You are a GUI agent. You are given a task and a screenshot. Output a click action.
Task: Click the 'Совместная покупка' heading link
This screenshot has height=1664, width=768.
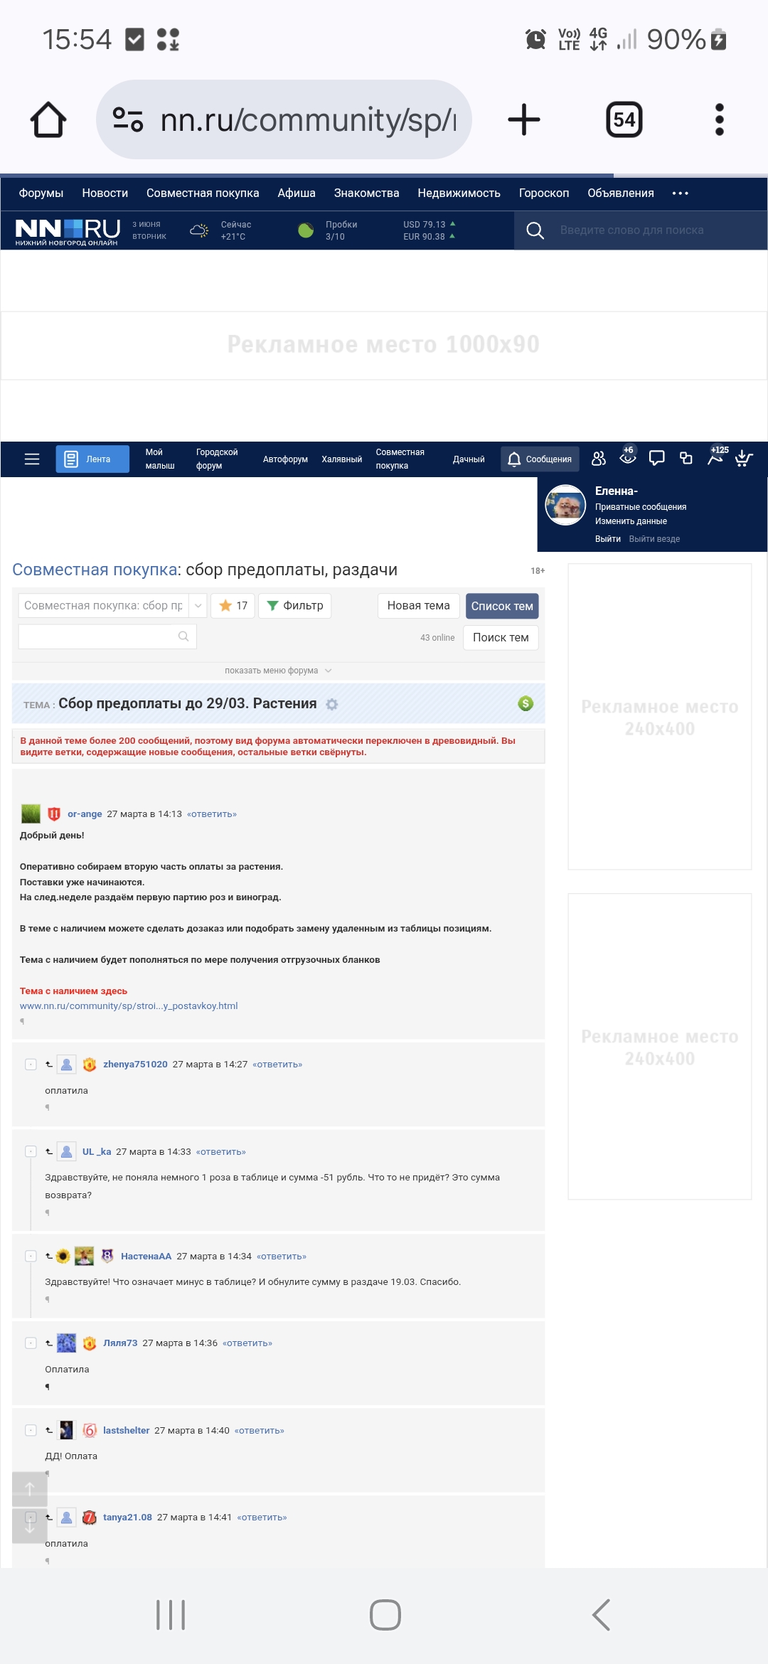coord(95,570)
